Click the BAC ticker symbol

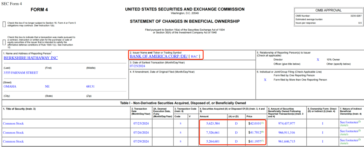click(194, 56)
